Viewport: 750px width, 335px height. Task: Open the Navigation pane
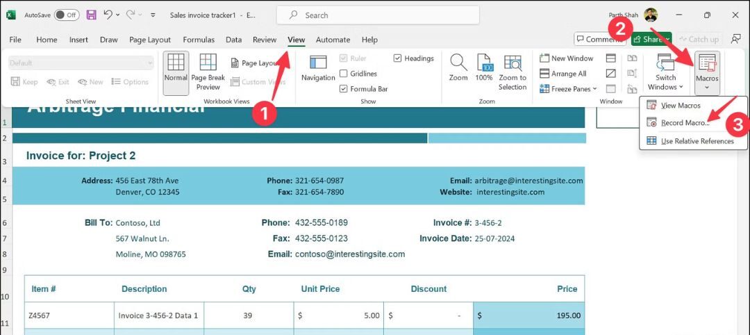(318, 68)
